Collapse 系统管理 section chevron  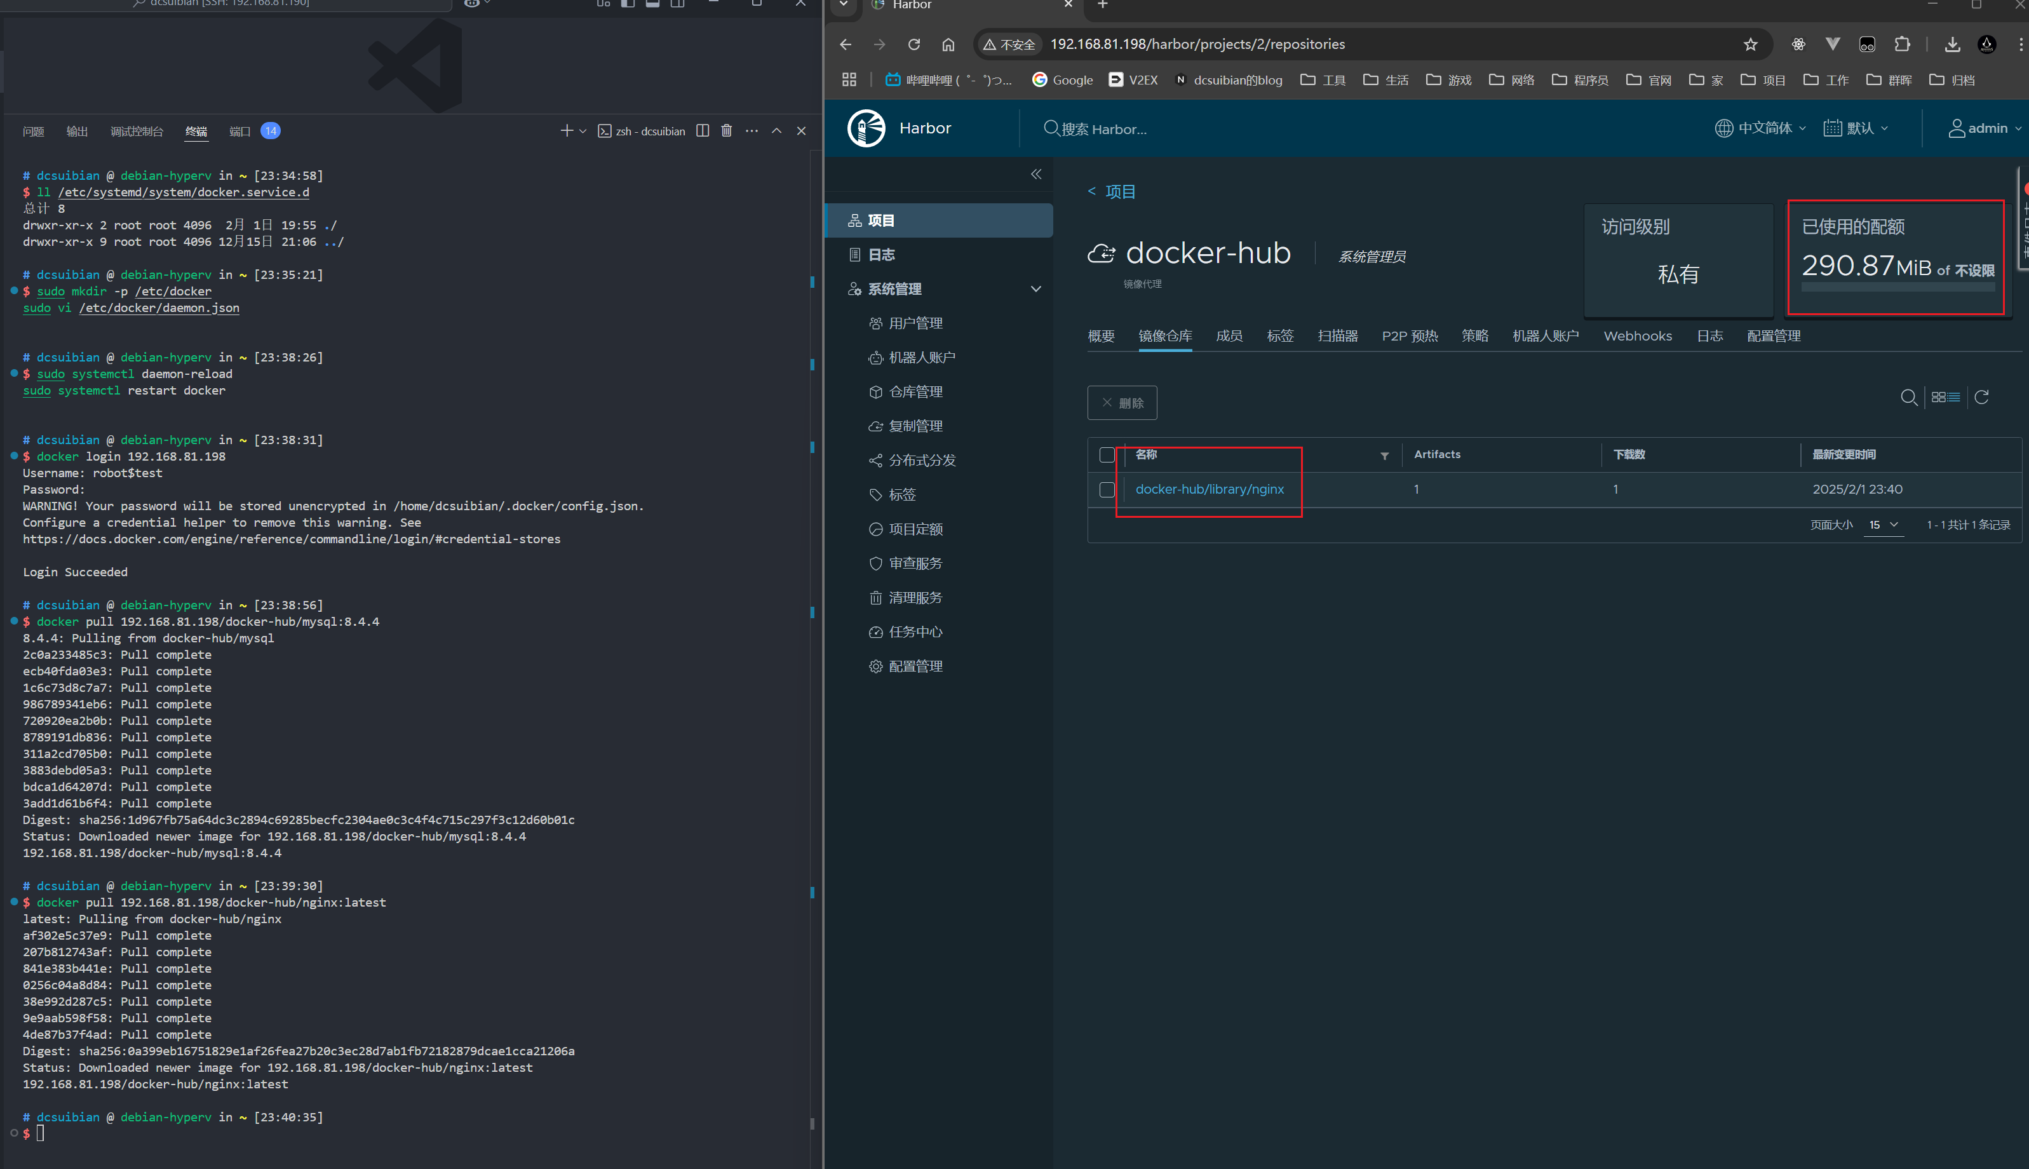pyautogui.click(x=1036, y=289)
